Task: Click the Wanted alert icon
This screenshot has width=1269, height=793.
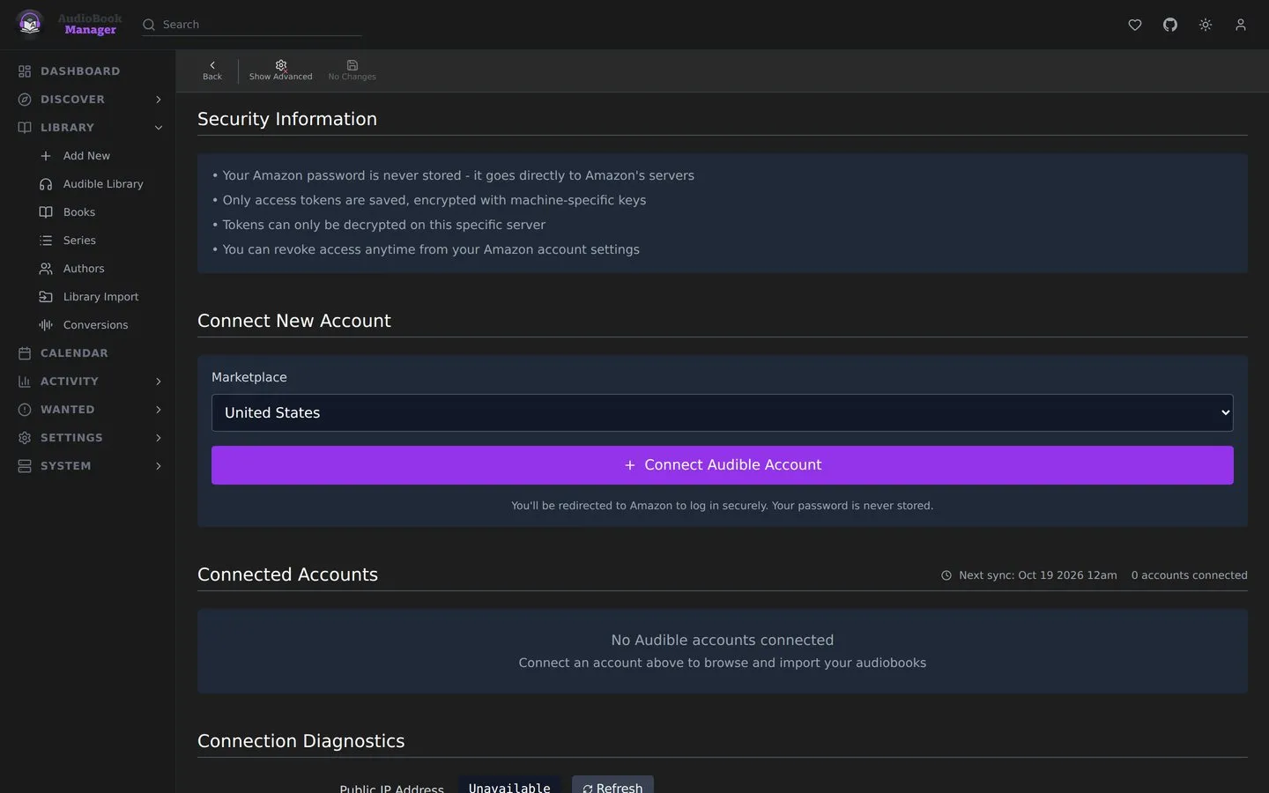Action: point(25,410)
